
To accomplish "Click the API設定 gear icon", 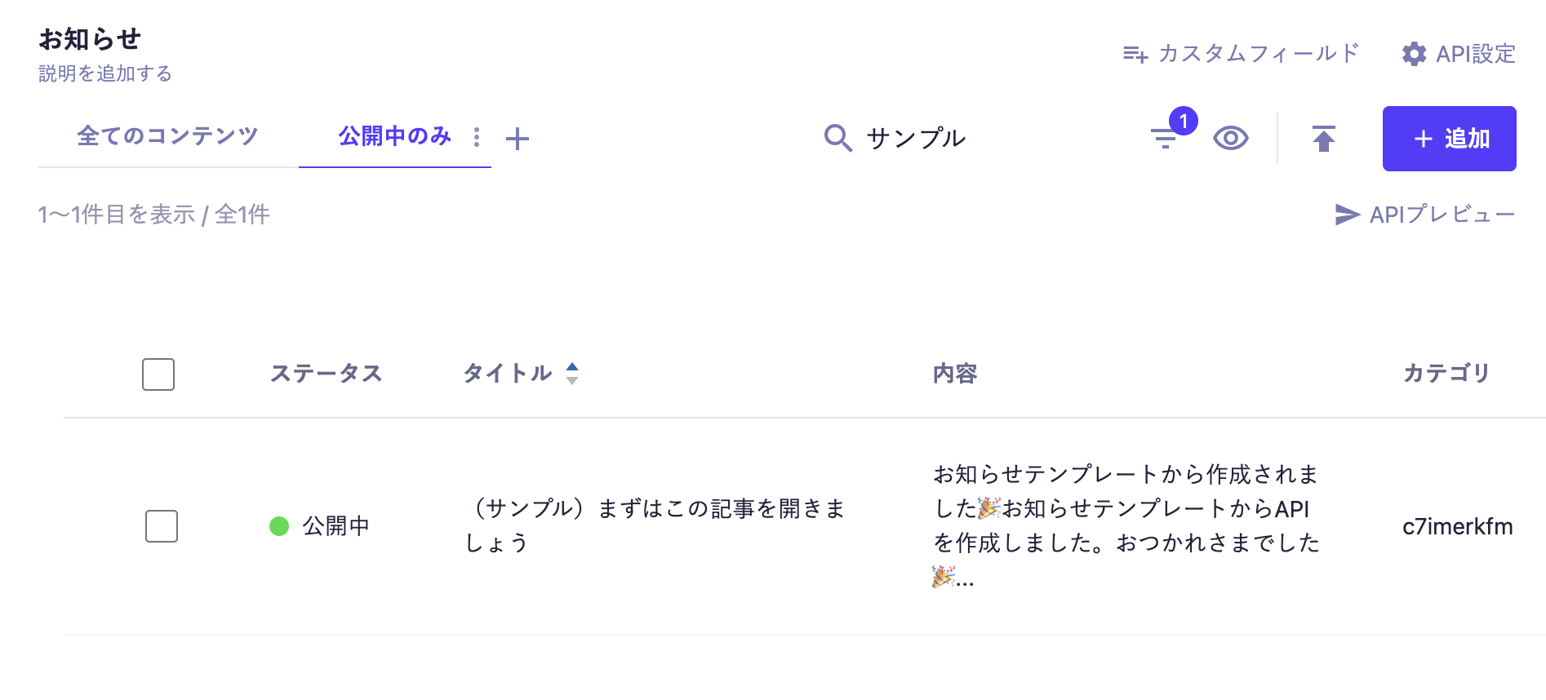I will coord(1414,54).
